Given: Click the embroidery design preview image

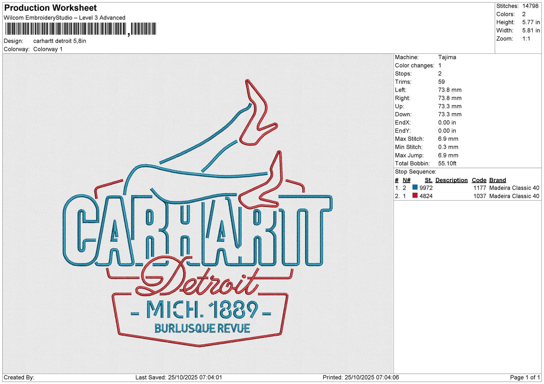Looking at the screenshot, I should click(x=198, y=213).
